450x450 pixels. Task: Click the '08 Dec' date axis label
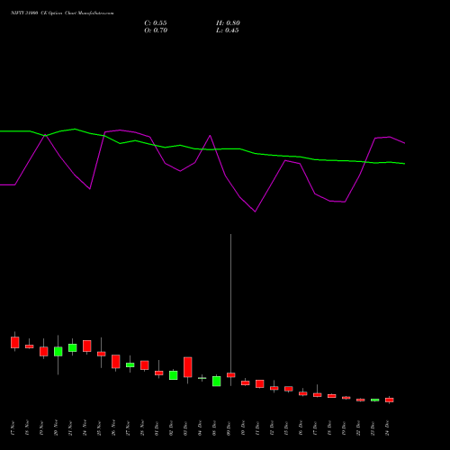214,428
